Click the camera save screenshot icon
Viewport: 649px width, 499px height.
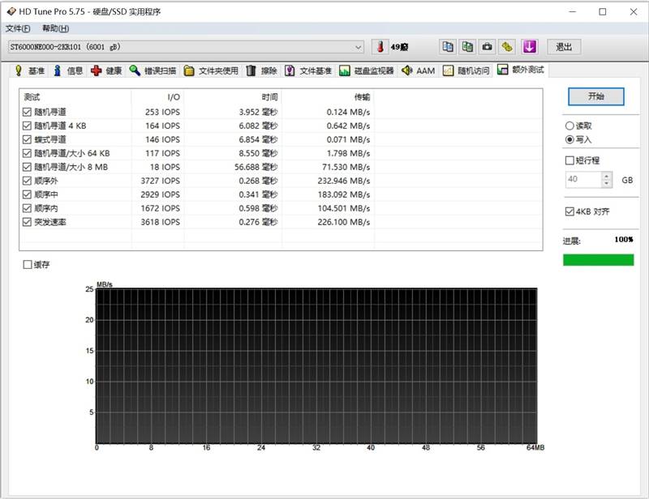click(488, 47)
